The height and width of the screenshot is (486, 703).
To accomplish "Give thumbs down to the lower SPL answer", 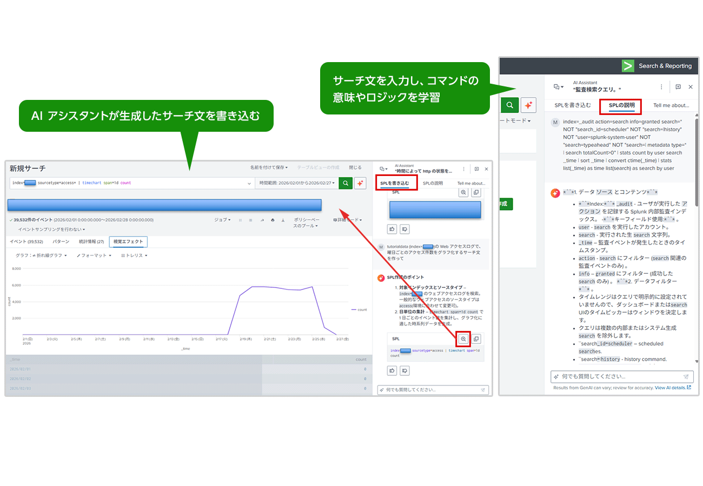I will (404, 370).
